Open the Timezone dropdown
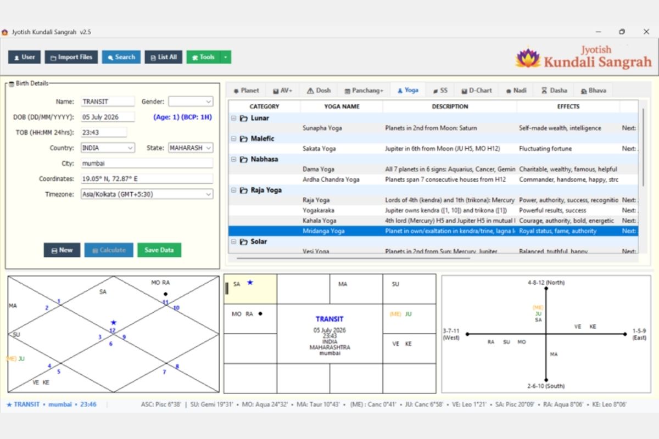Screen dimensions: 659x439 (147, 194)
